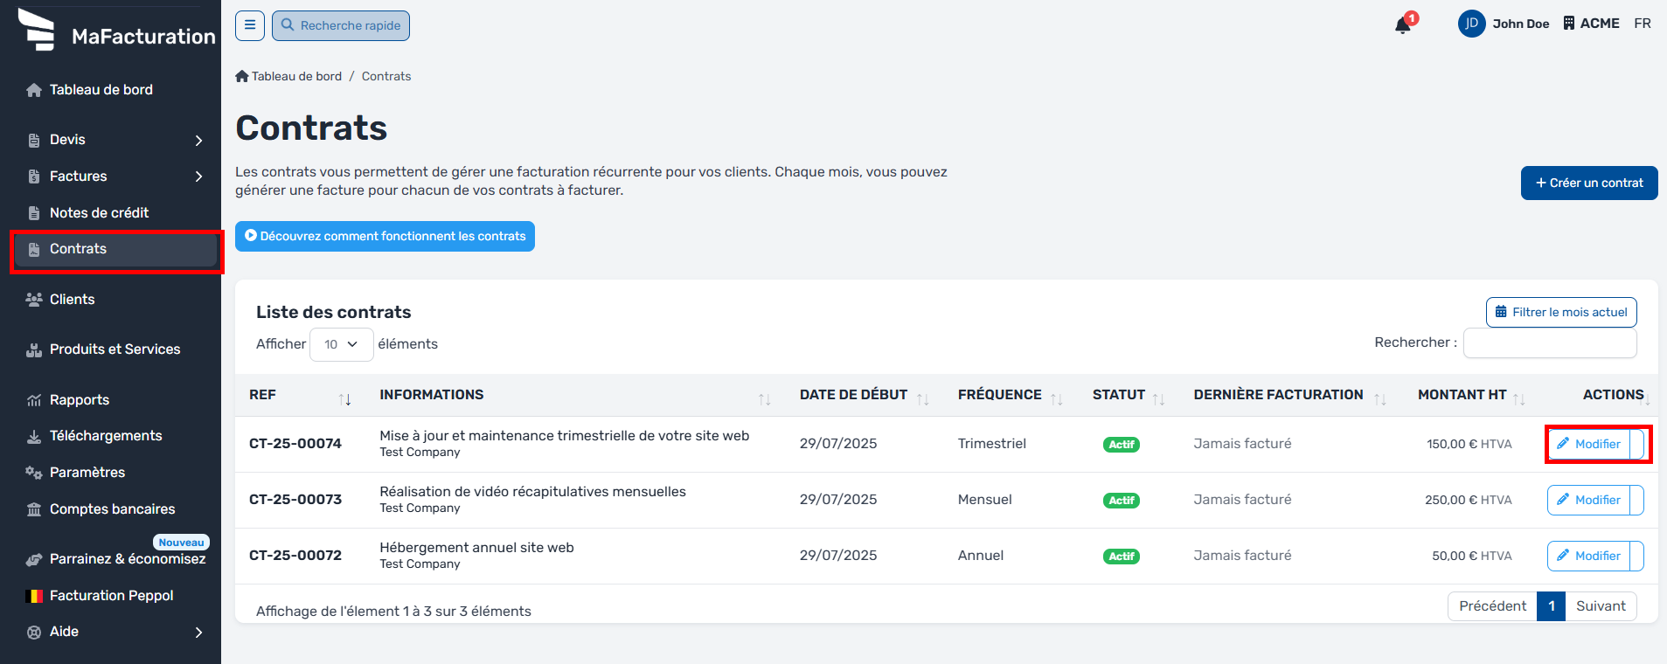Open Clients in the sidebar
1667x664 pixels.
point(72,300)
